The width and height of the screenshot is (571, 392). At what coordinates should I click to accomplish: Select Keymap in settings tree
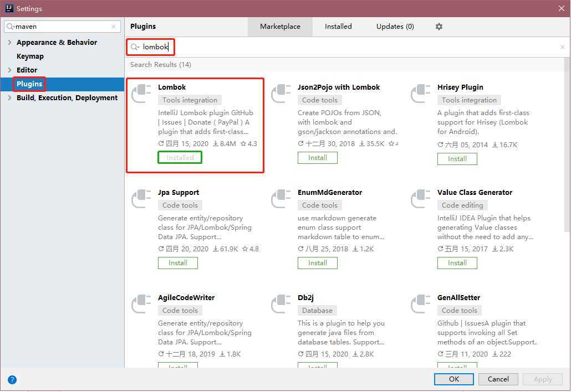(x=30, y=56)
